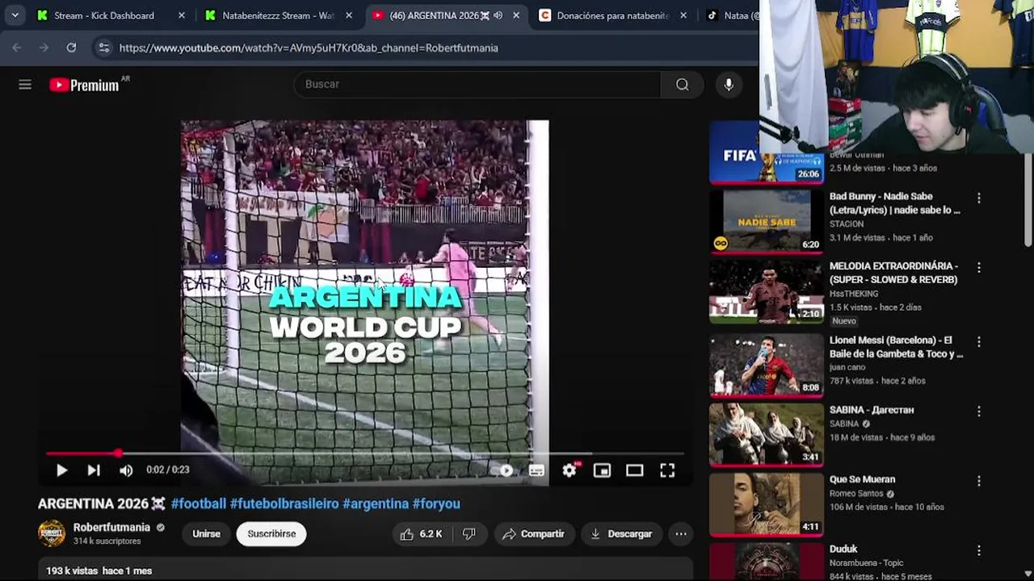This screenshot has width=1034, height=581.
Task: Click the browser address bar URL
Action: click(309, 48)
